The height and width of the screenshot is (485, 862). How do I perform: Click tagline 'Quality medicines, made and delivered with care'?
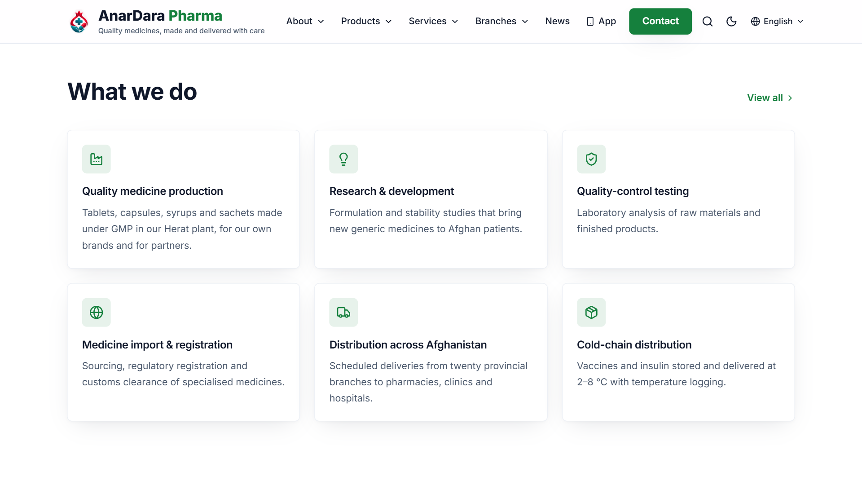tap(181, 31)
